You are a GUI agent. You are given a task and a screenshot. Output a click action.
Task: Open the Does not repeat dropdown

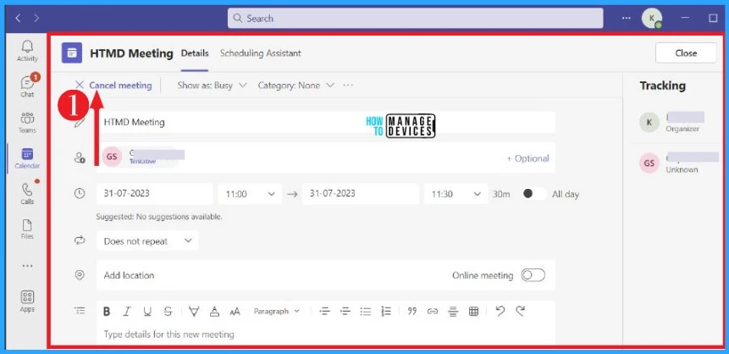[x=147, y=241]
